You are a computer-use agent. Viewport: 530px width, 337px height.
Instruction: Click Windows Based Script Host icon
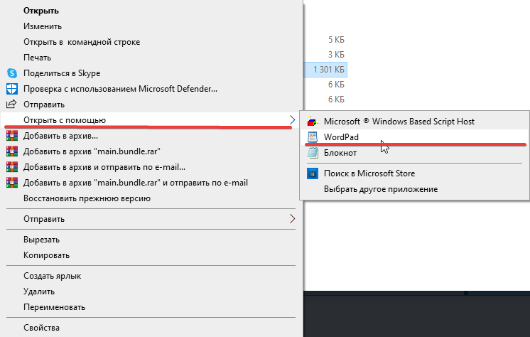[313, 121]
